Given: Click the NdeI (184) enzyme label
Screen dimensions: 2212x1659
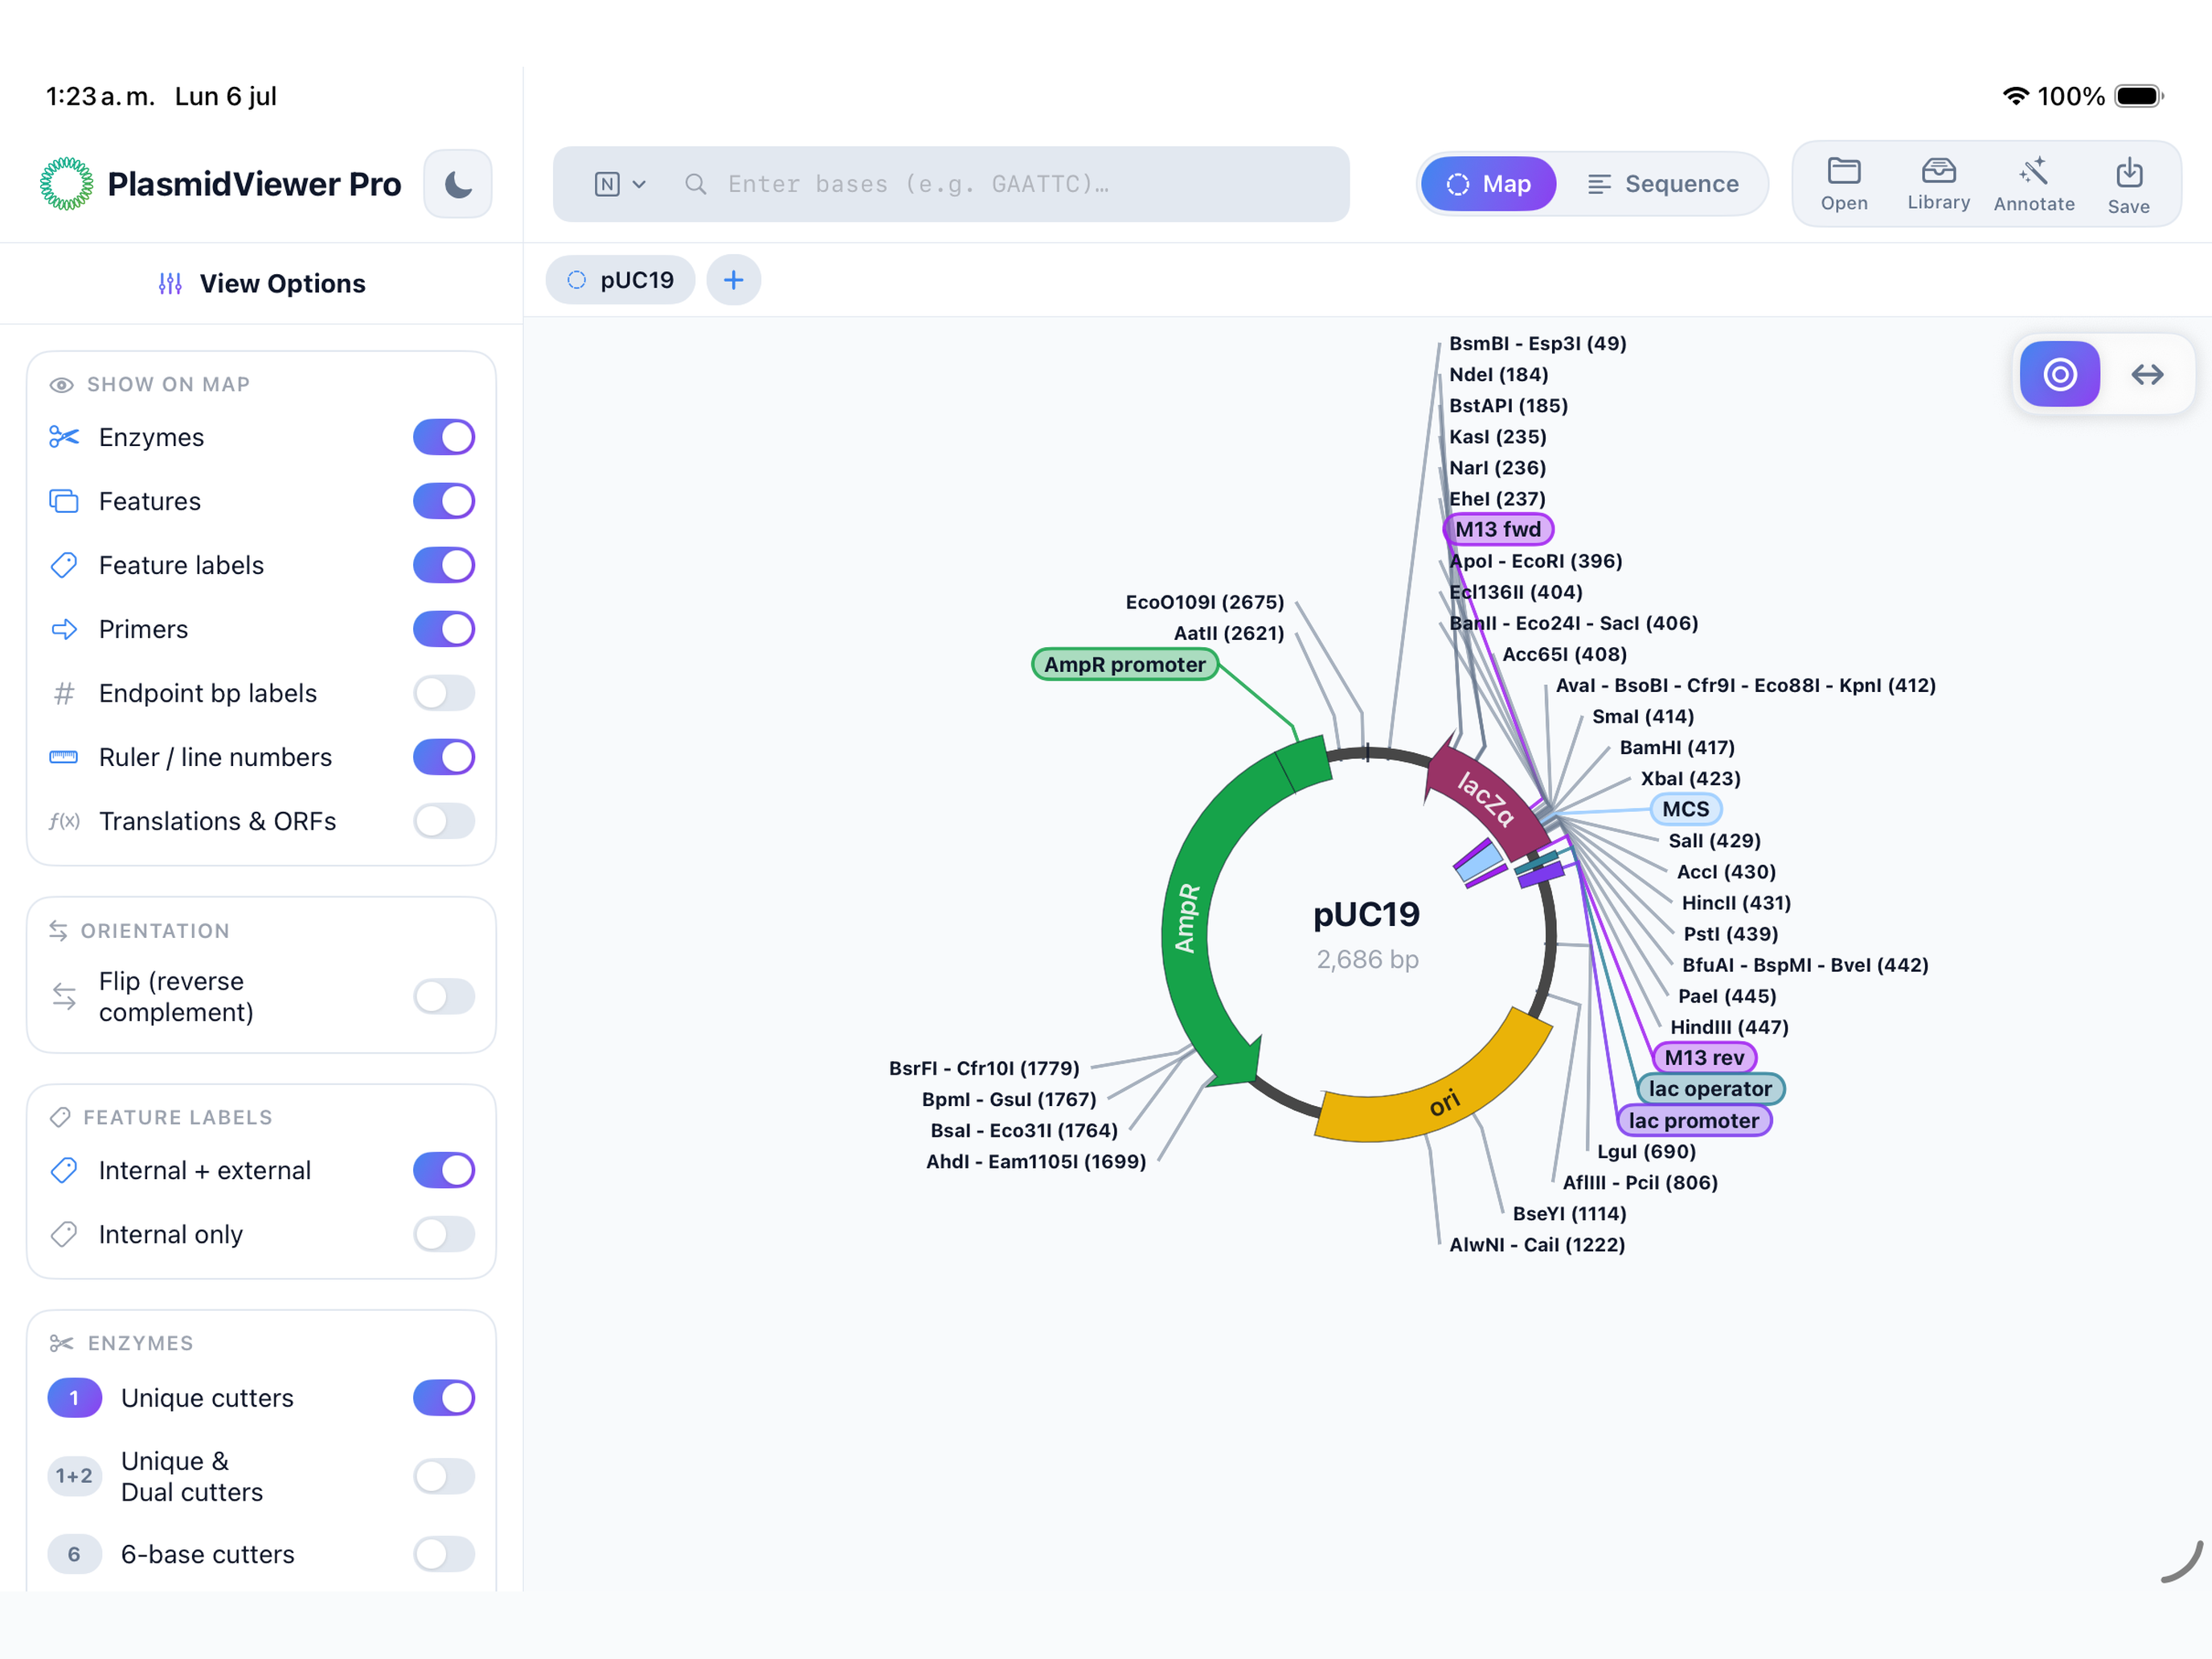Looking at the screenshot, I should 1498,374.
